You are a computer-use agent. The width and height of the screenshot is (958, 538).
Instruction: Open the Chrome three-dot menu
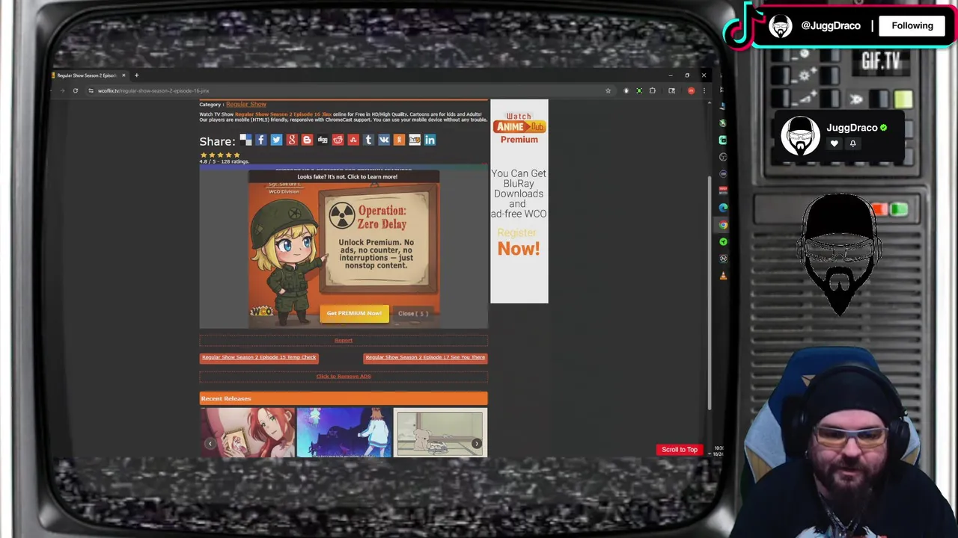pos(704,90)
